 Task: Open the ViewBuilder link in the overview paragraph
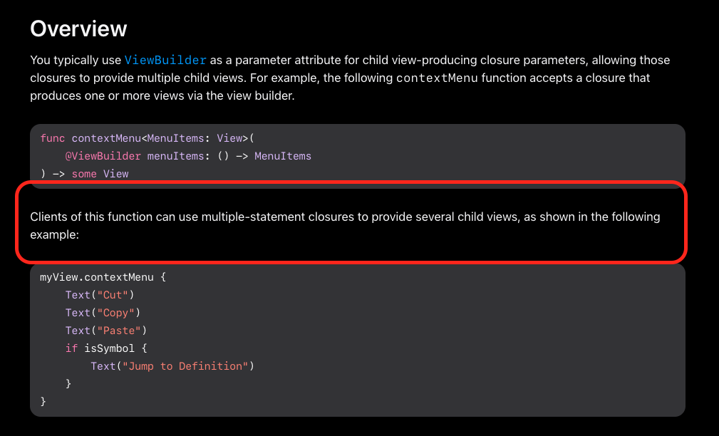coord(165,60)
